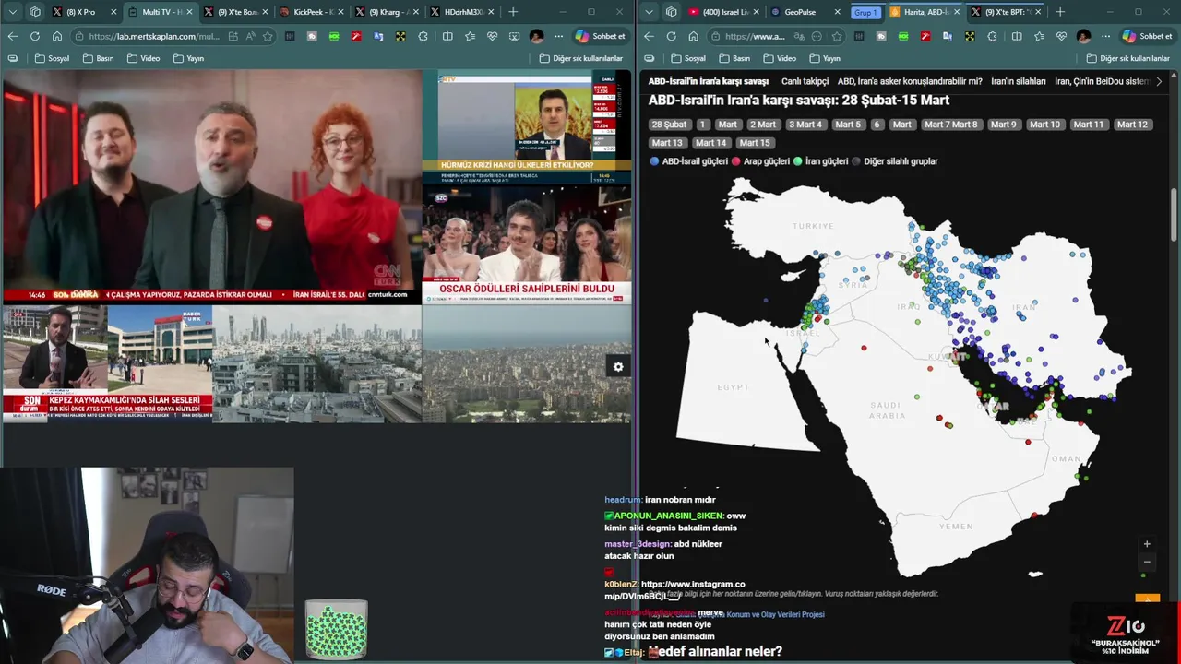Bookmark the map page with star icon
Image resolution: width=1181 pixels, height=664 pixels.
(837, 36)
